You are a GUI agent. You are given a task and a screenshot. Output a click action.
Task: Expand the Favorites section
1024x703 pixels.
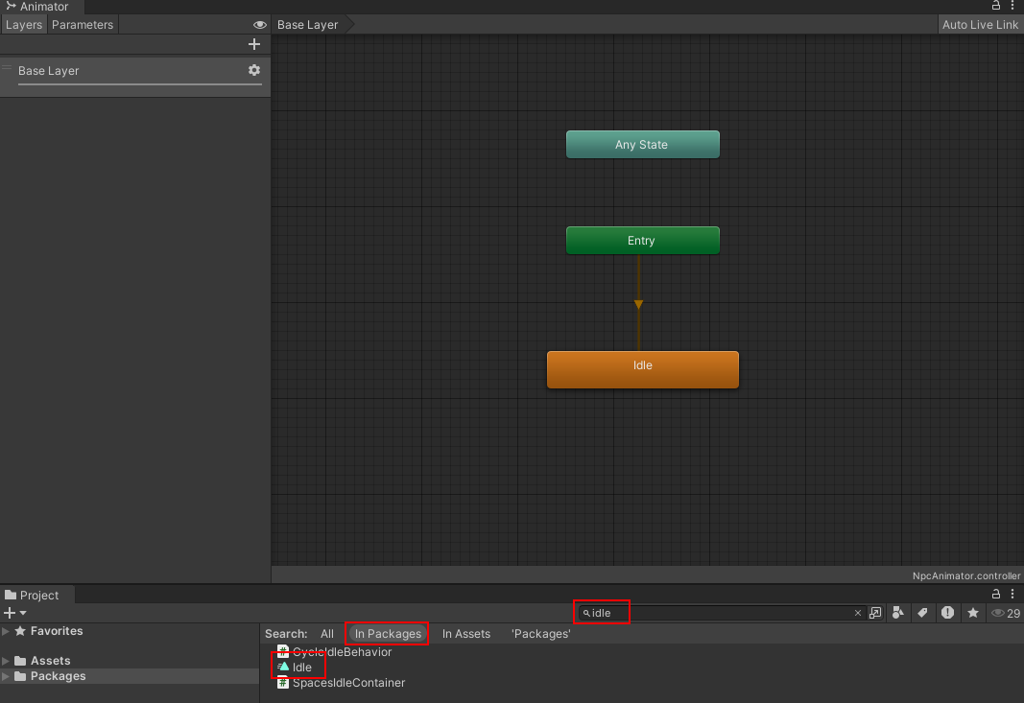7,631
